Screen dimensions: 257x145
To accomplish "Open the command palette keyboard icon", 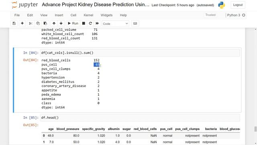I will click(135, 23).
